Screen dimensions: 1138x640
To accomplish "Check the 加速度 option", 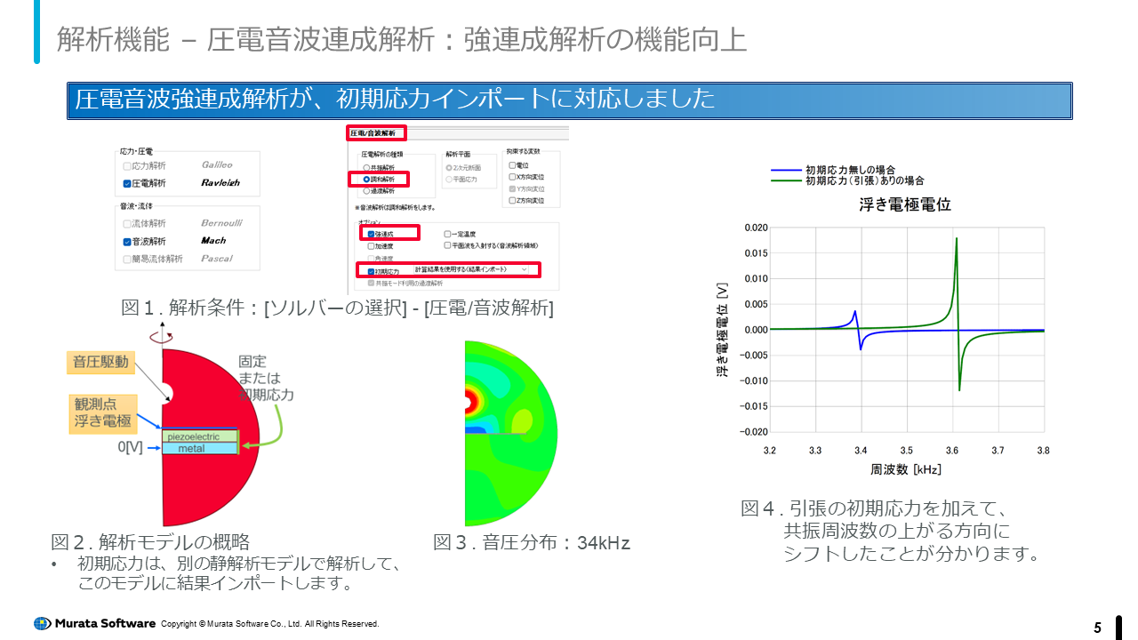I will [369, 246].
